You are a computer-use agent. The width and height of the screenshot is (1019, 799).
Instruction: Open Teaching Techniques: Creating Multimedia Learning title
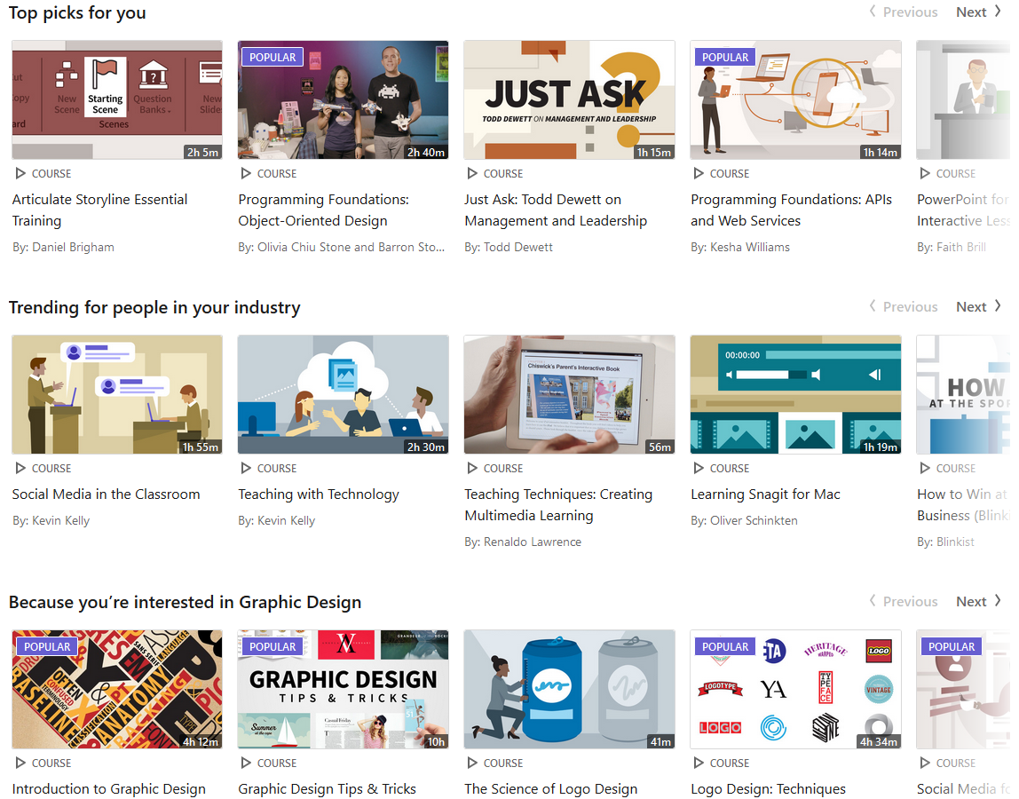point(558,504)
